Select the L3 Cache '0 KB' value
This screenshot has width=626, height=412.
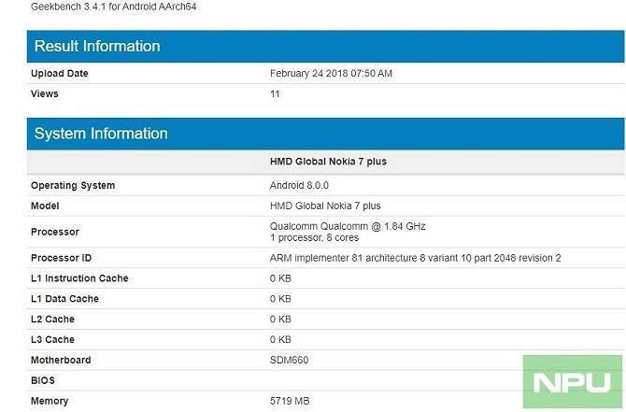tap(280, 340)
